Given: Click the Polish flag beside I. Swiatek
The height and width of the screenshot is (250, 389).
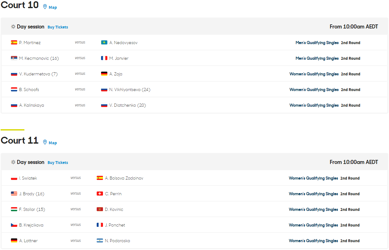Looking at the screenshot, I should tap(14, 178).
